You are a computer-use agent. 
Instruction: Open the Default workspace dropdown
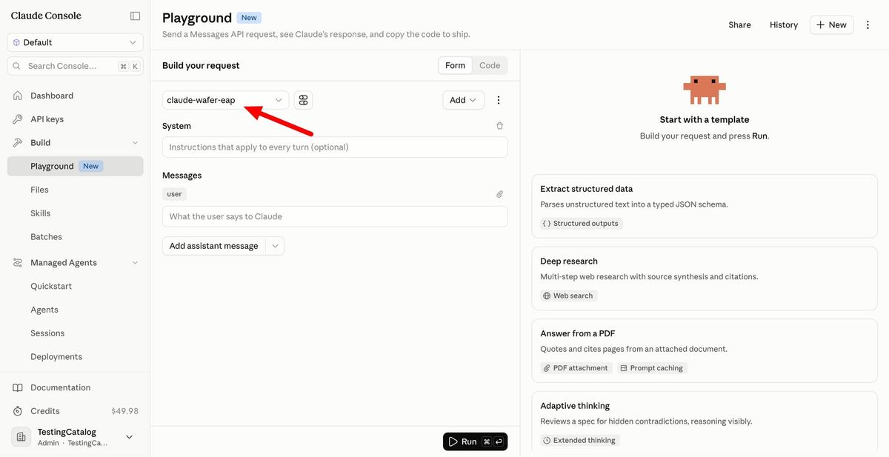tap(75, 42)
